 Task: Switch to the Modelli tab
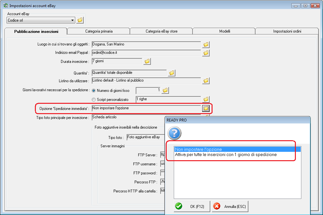click(224, 31)
